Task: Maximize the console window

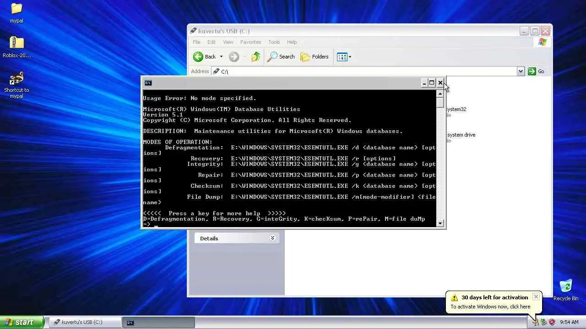Action: [432, 83]
